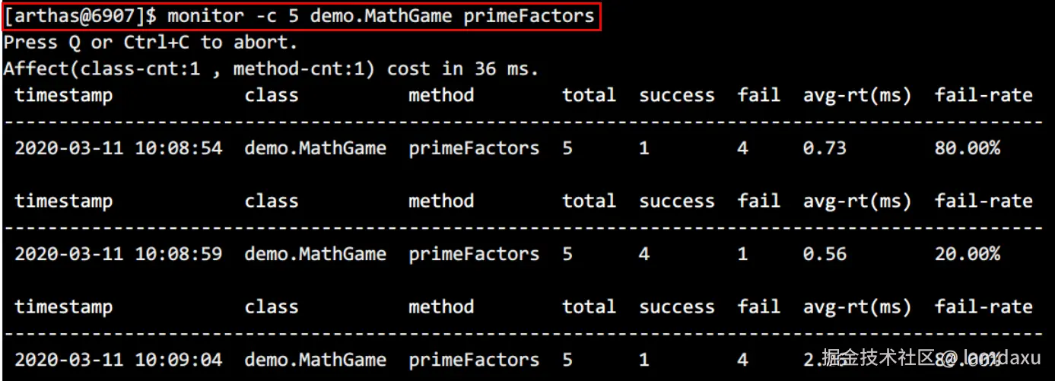Click the 80.00% fail-rate value
This screenshot has height=381, width=1055.
pos(967,148)
